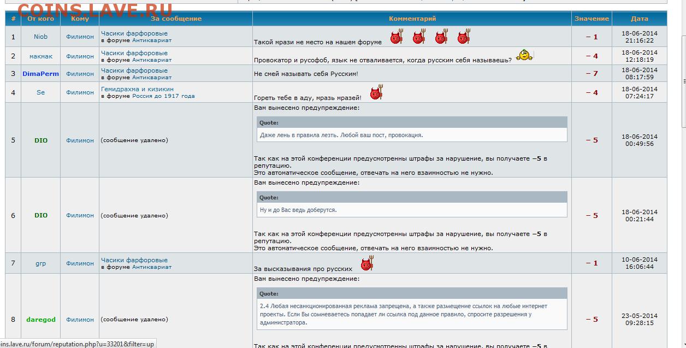Open Антиквариат forum link in row 7

152,267
